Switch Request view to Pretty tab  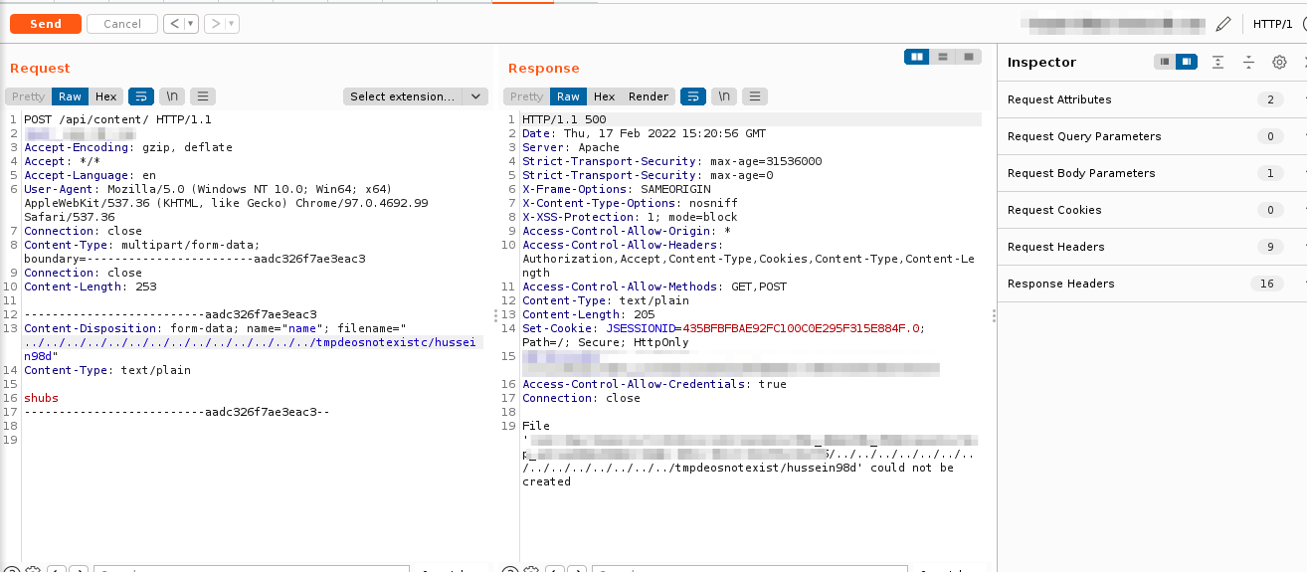[28, 96]
